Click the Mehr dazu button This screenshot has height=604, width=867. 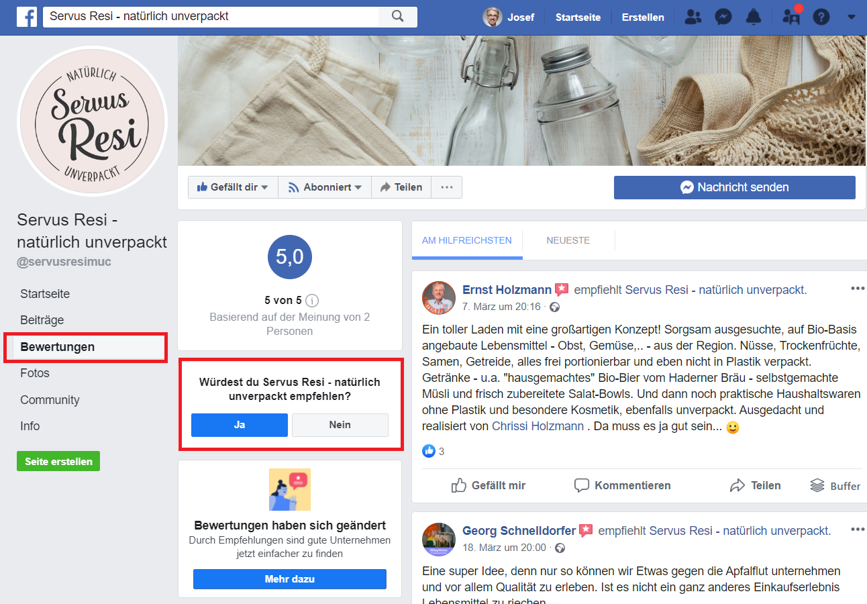point(290,579)
